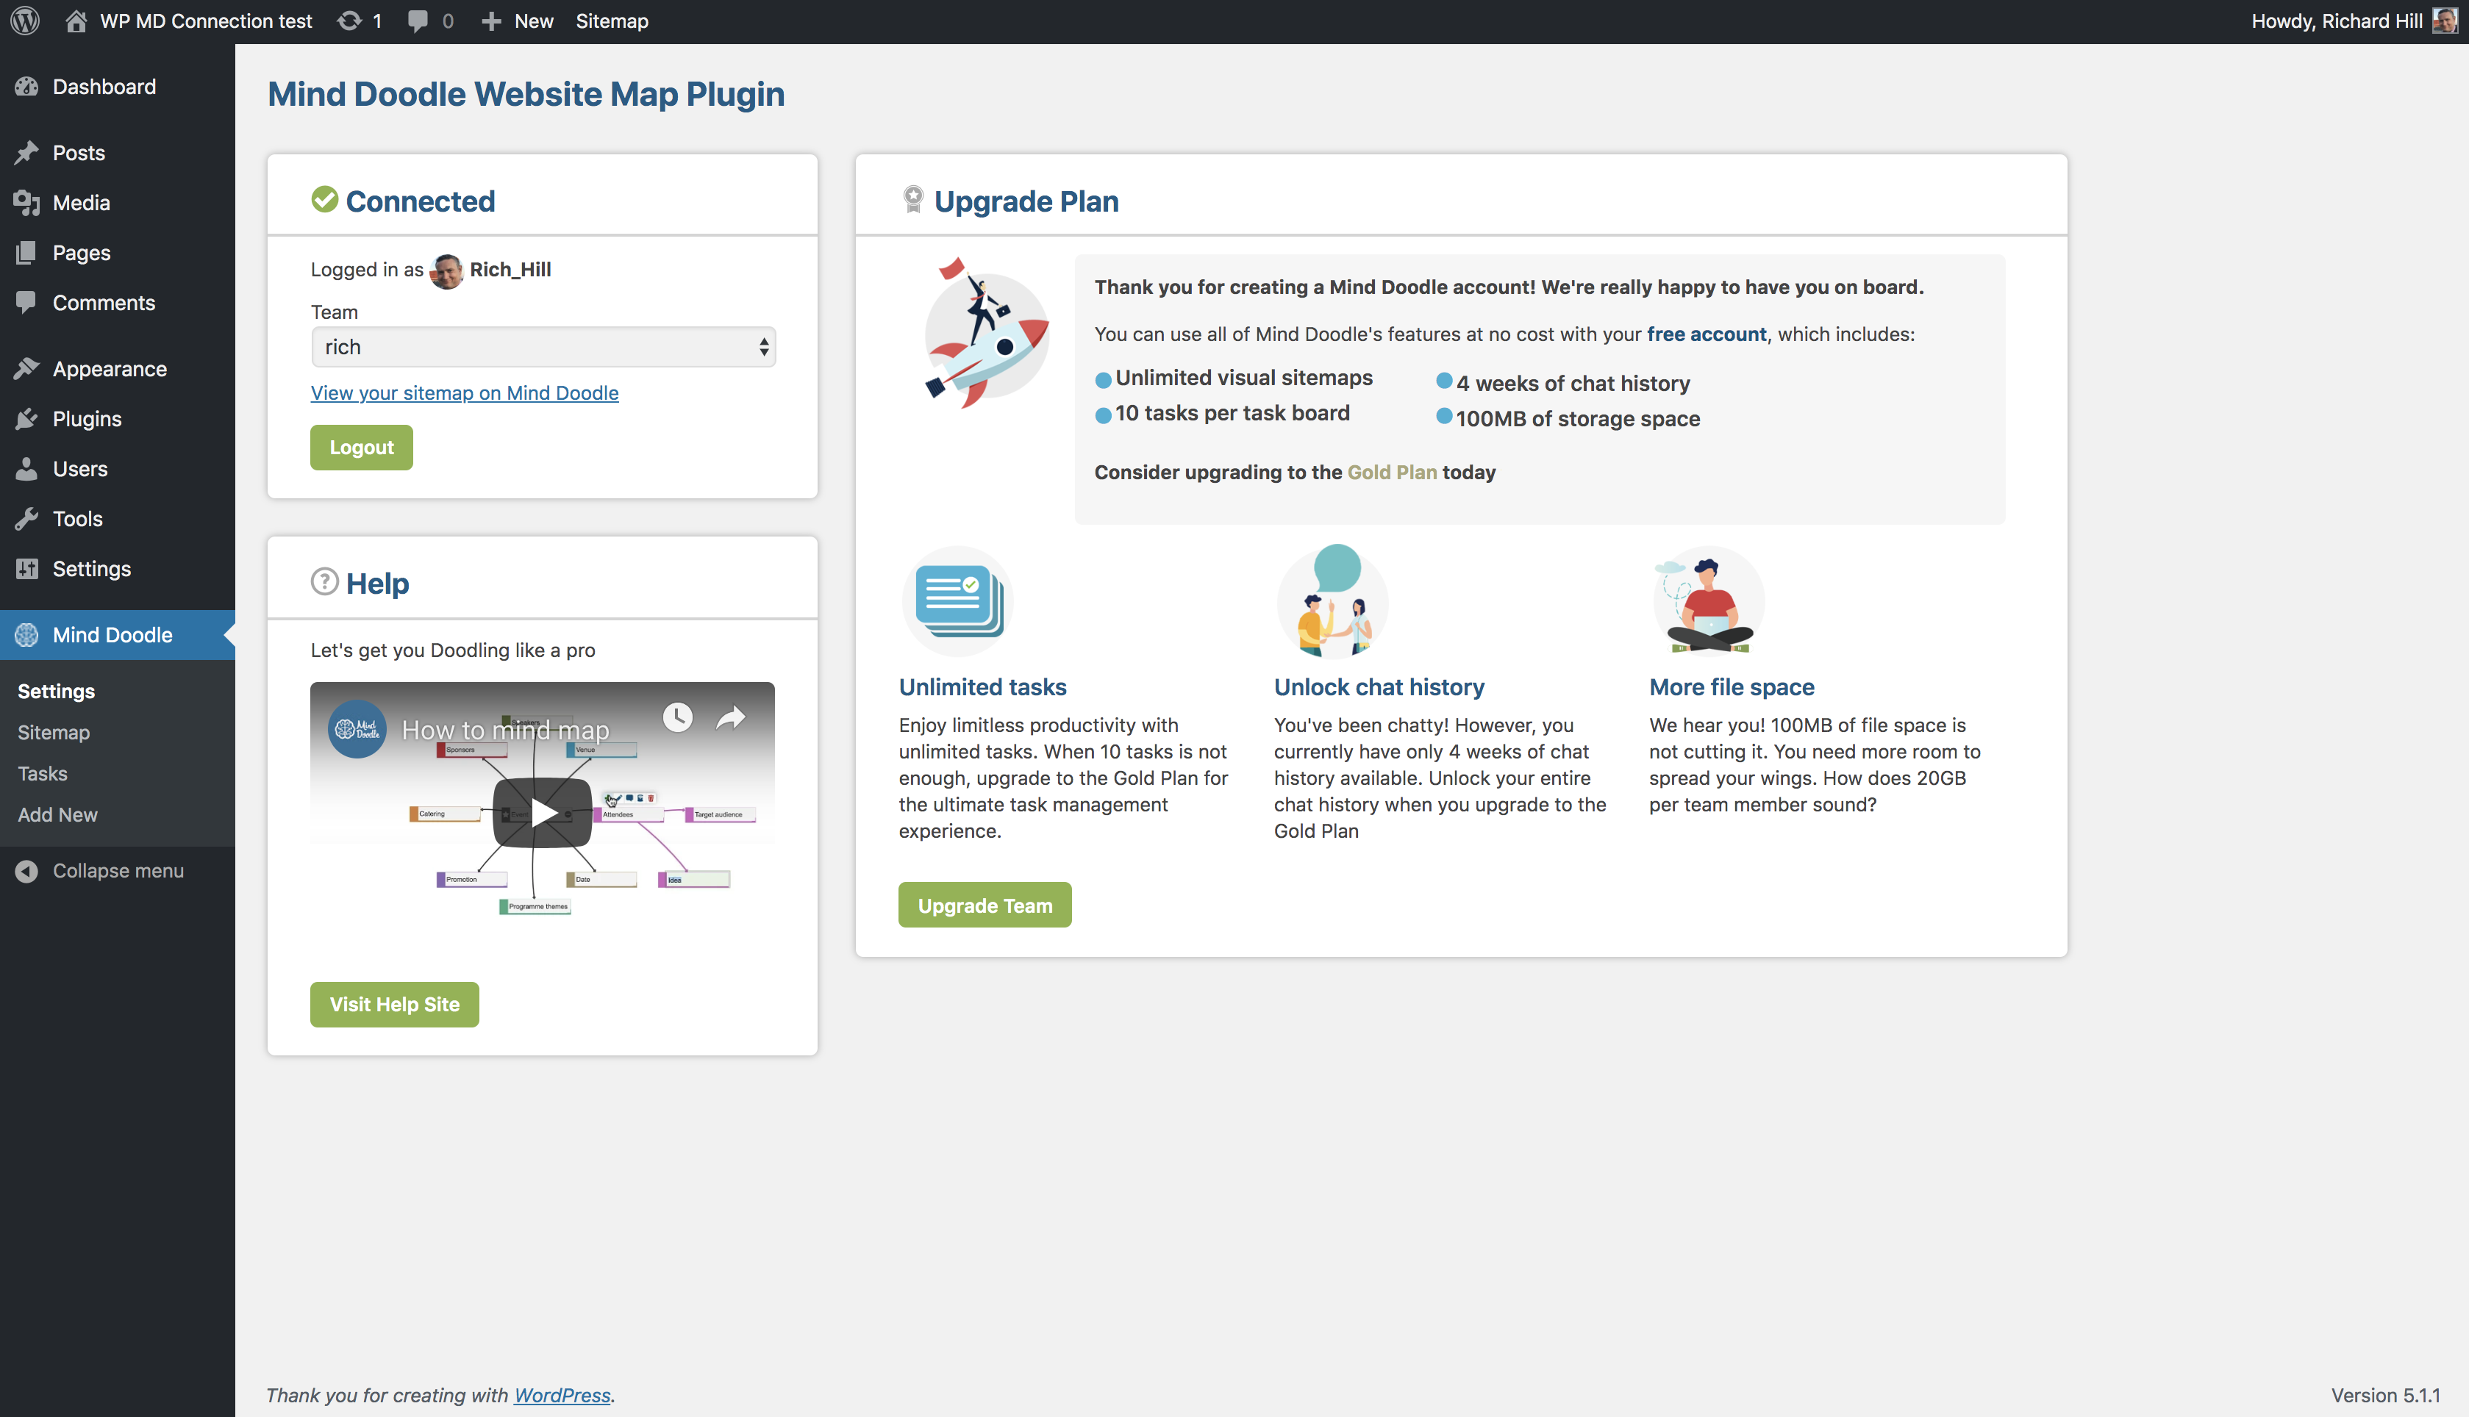
Task: Expand the New content menu in admin bar
Action: coord(518,21)
